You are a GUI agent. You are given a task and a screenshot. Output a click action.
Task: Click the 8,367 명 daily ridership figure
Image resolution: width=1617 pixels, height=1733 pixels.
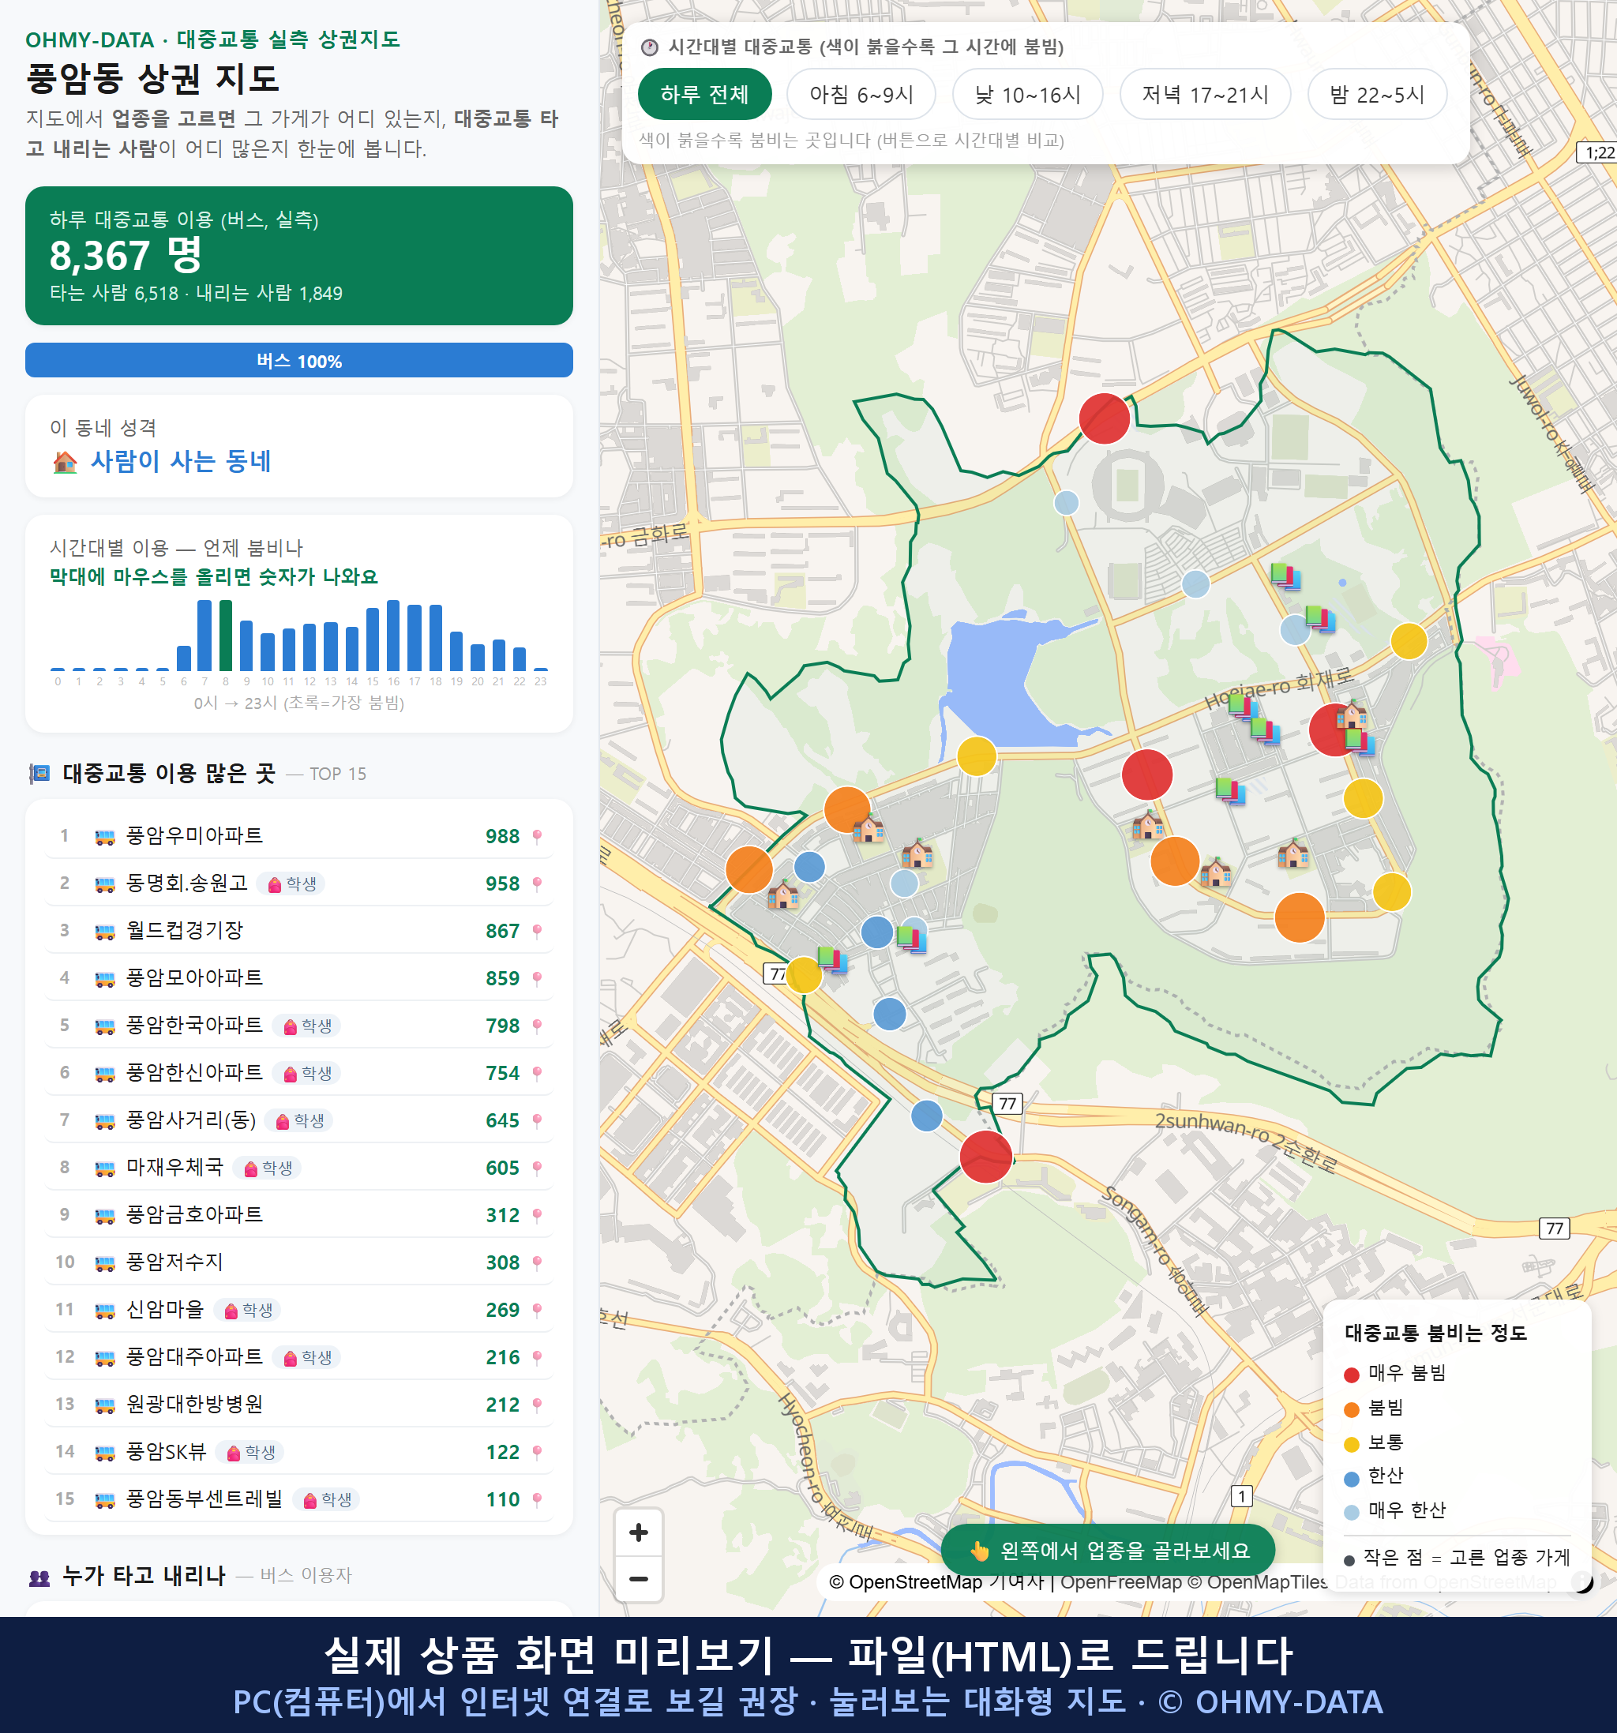[x=126, y=256]
